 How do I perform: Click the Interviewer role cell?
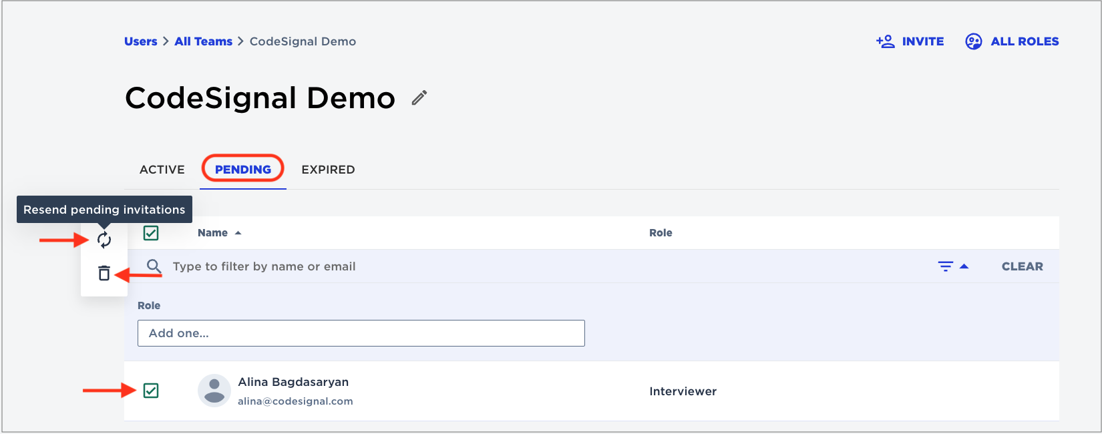point(683,391)
